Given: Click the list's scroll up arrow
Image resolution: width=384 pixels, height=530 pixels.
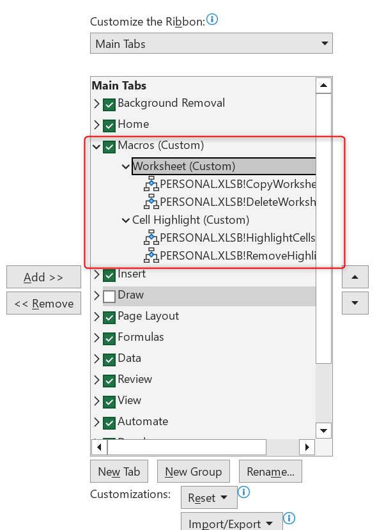Looking at the screenshot, I should point(323,85).
